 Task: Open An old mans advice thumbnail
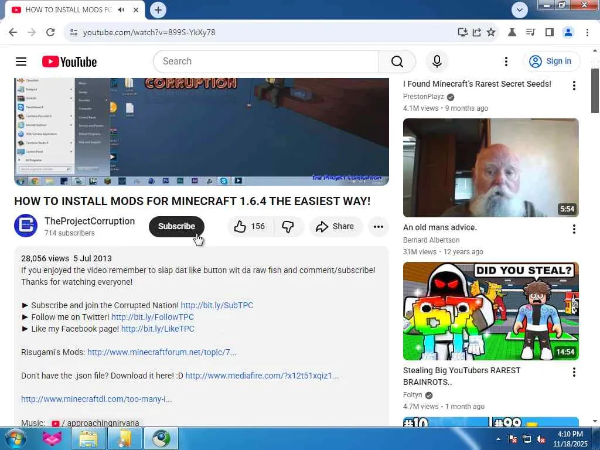point(490,168)
